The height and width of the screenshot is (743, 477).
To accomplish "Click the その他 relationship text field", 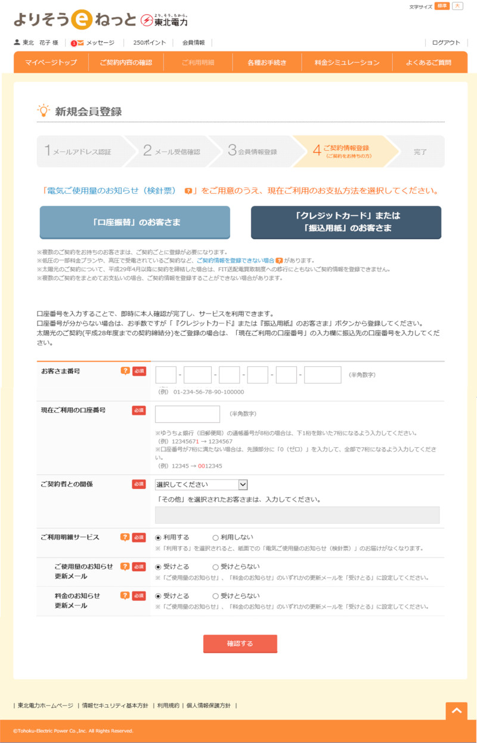I will coord(297,515).
